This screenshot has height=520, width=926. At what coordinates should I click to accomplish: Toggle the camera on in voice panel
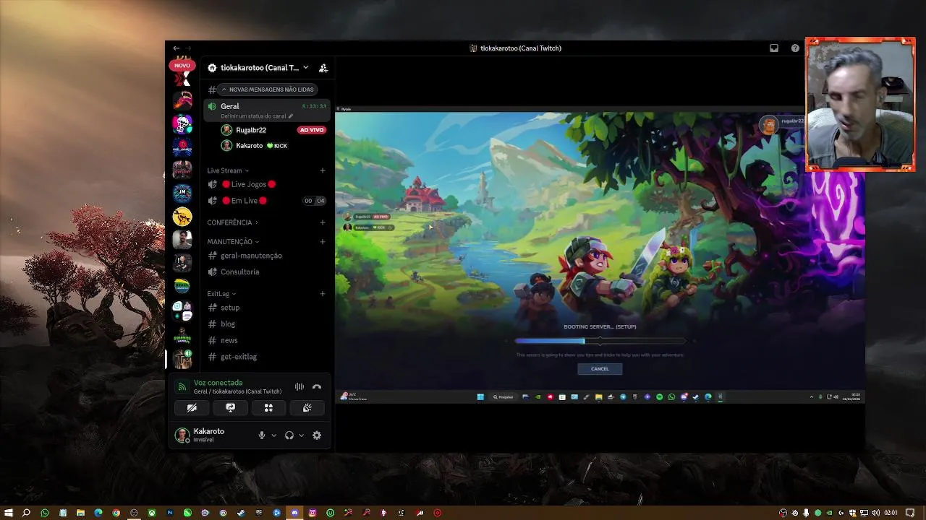(192, 408)
